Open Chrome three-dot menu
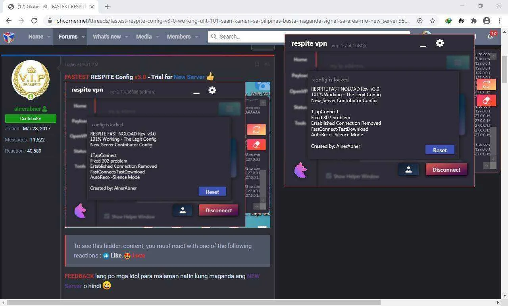Viewport: 508px width, 306px height. coord(499,21)
